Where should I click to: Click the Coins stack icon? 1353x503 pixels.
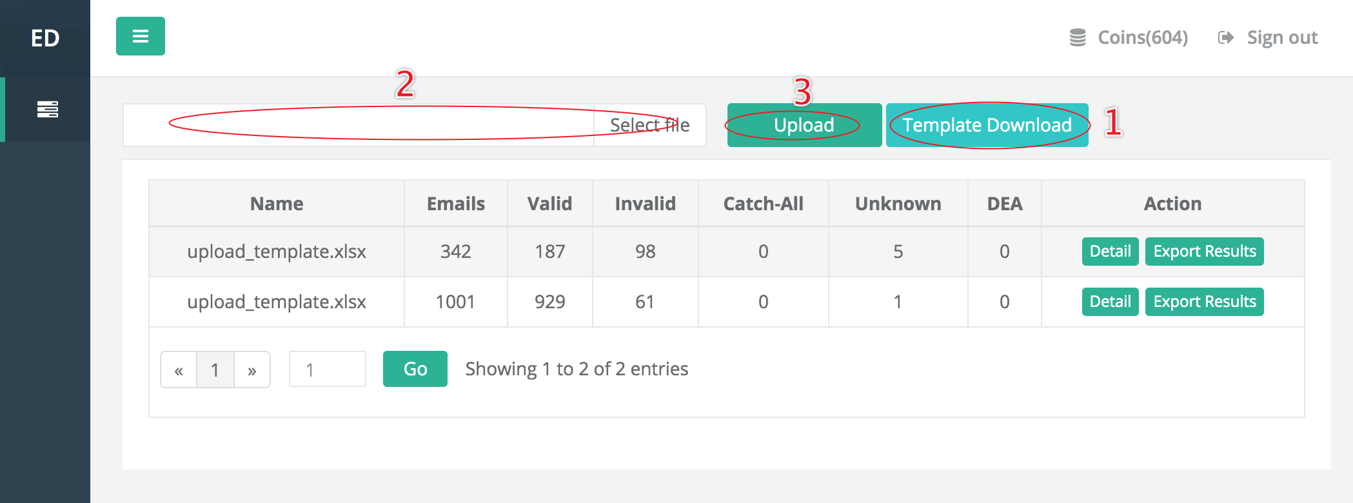click(x=1077, y=37)
